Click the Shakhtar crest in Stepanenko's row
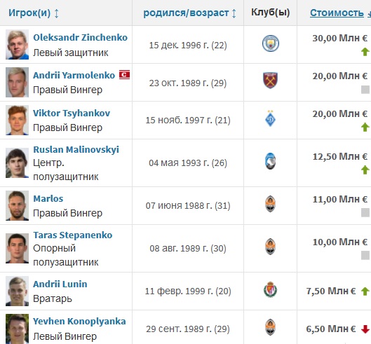 270,247
